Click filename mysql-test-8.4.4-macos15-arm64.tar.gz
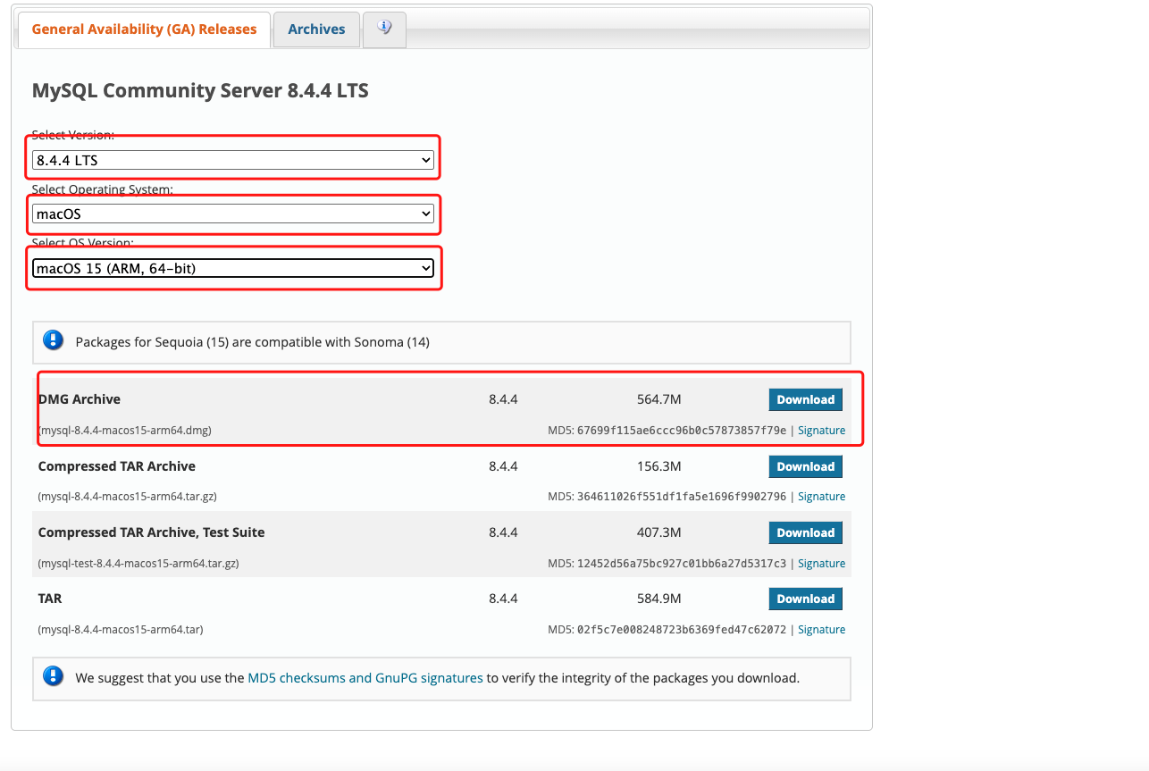Image resolution: width=1149 pixels, height=771 pixels. (x=138, y=564)
